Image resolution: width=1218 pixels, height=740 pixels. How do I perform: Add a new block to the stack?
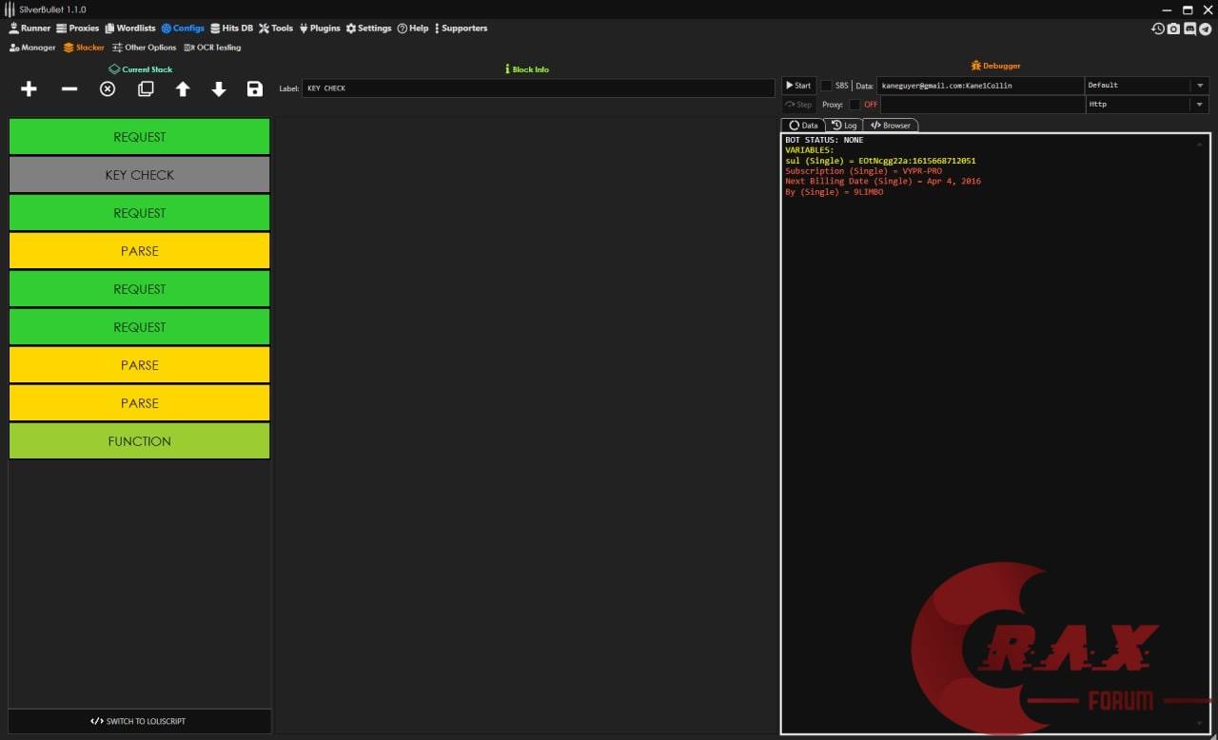tap(29, 88)
